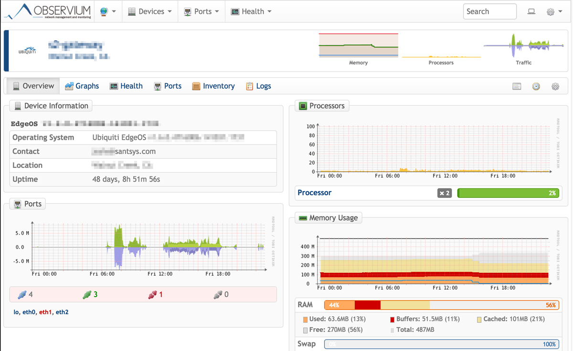Open the globe overview menu
The height and width of the screenshot is (351, 573).
tap(108, 11)
